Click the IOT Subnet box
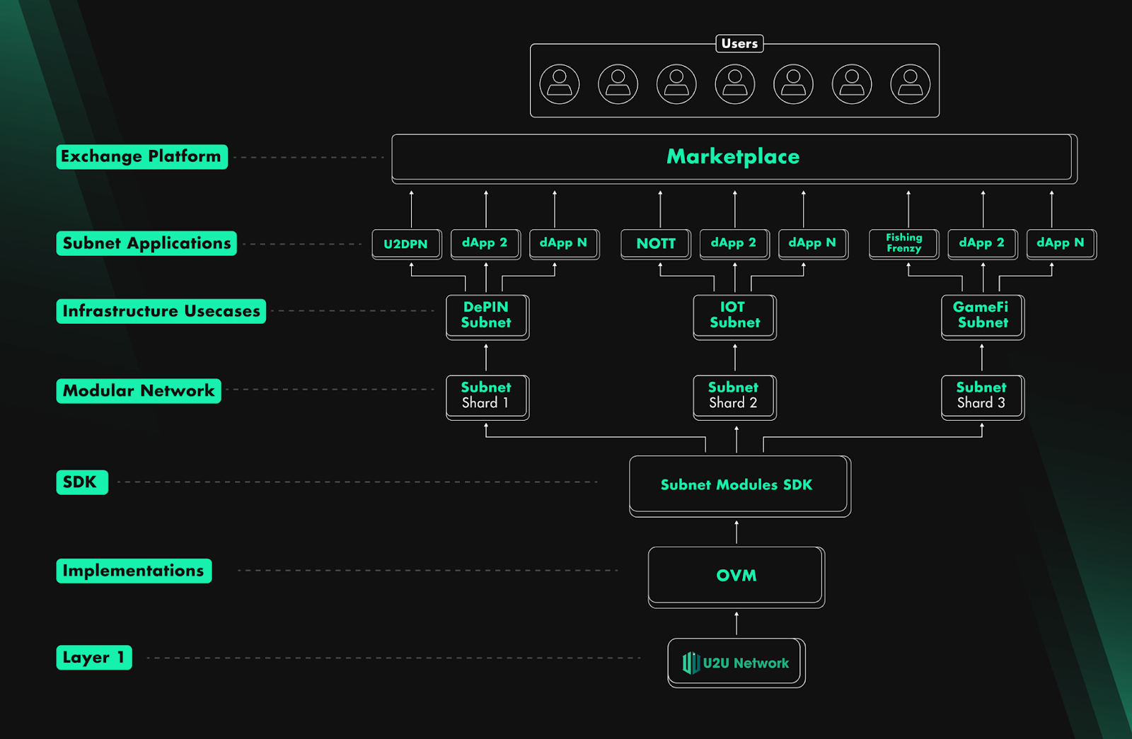This screenshot has width=1132, height=739. 734,315
